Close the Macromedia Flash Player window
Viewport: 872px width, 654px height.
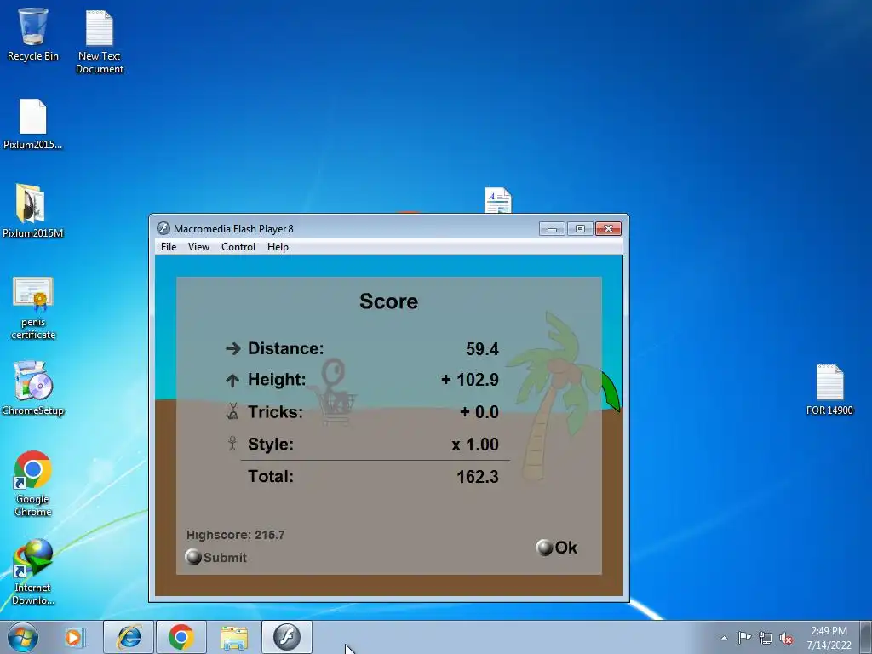(608, 228)
